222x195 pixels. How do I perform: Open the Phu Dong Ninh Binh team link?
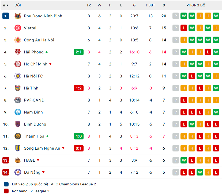43,16
